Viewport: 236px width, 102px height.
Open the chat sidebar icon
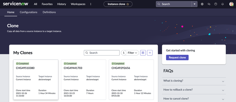tap(209, 4)
